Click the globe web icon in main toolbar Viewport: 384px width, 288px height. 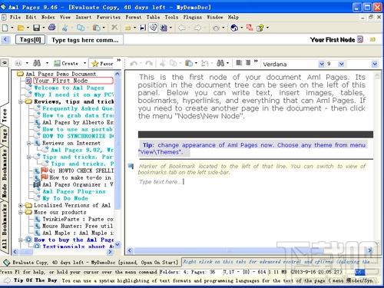tap(234, 28)
